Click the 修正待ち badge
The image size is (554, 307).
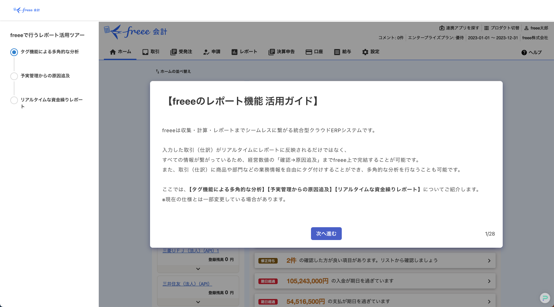(x=268, y=261)
